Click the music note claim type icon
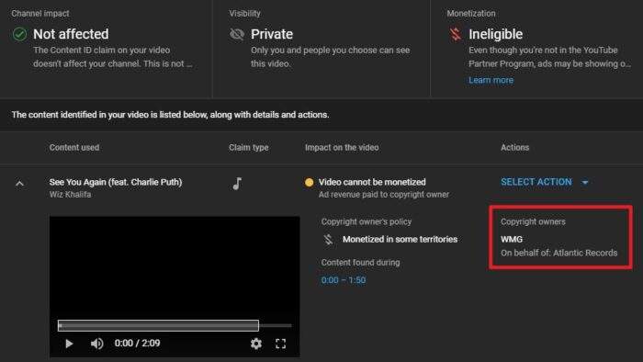643x362 pixels. [x=237, y=183]
